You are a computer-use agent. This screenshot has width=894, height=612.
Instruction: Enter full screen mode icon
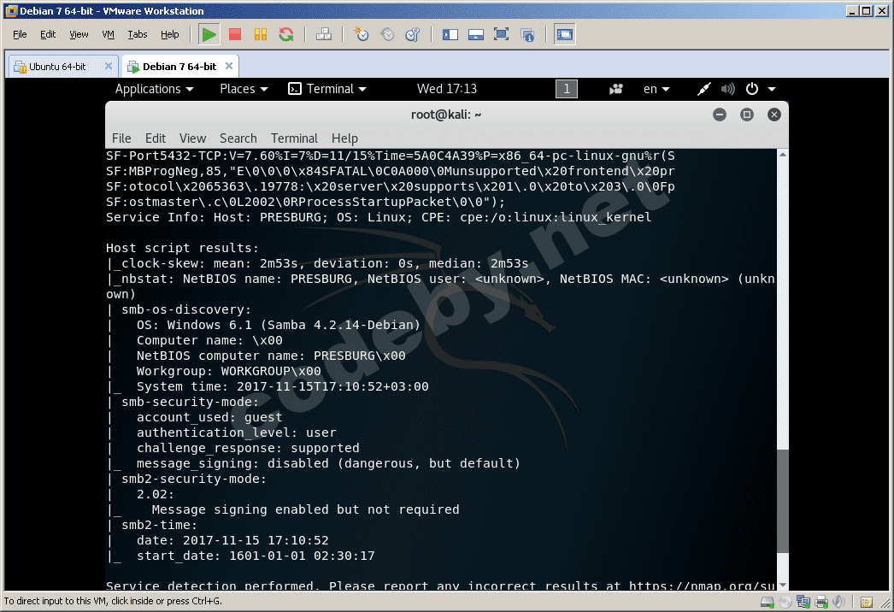(x=501, y=35)
